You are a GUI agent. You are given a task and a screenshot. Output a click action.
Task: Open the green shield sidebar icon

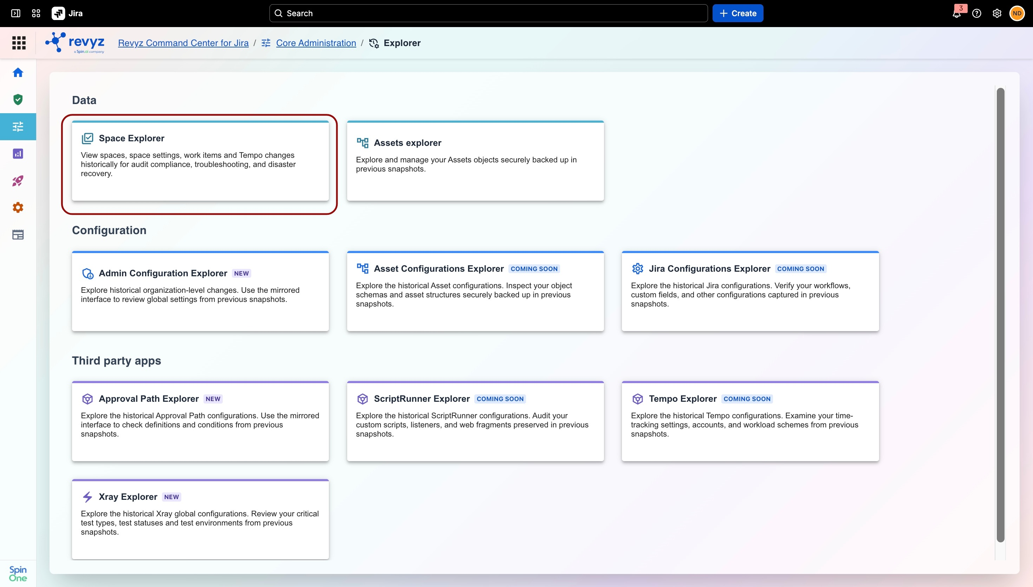[x=18, y=99]
